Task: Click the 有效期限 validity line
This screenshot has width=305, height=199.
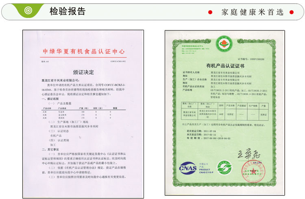Action: point(208,138)
